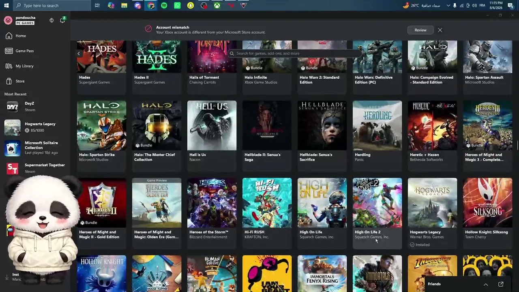Expand the Friends panel chevron
This screenshot has height=292, width=519.
[x=486, y=284]
